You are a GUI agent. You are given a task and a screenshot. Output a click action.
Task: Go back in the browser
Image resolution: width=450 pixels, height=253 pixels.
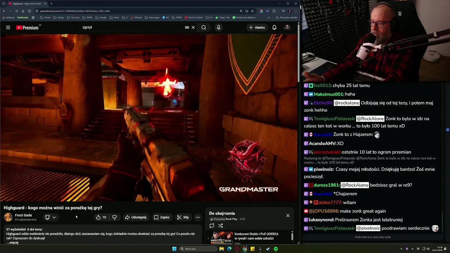pyautogui.click(x=4, y=11)
